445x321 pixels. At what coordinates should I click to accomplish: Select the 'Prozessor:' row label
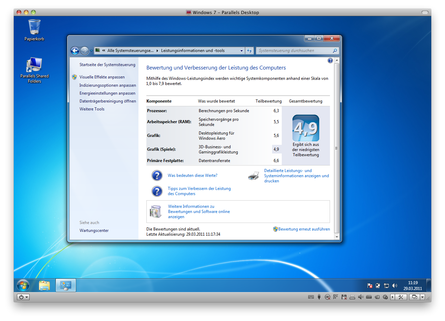[x=157, y=111]
